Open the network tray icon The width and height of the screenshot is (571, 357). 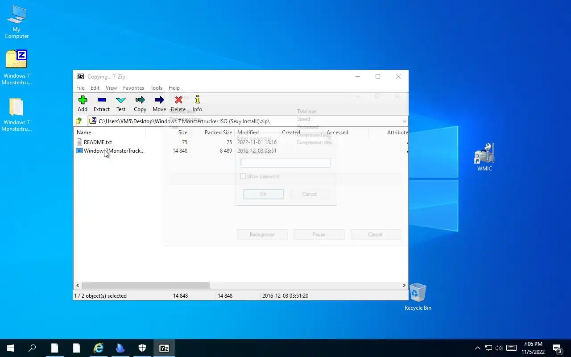(488, 348)
